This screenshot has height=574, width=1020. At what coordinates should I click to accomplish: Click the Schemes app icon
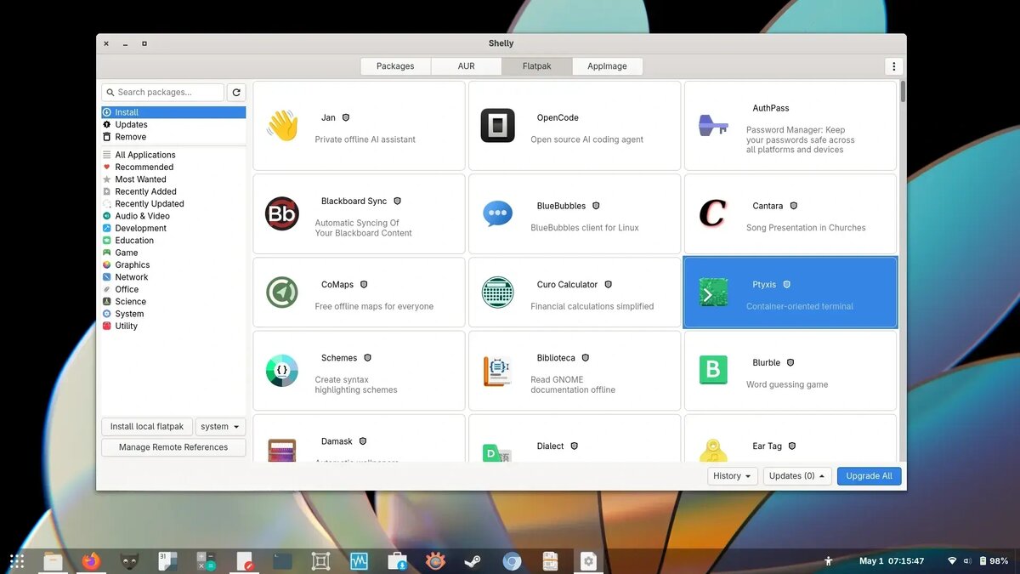coord(282,371)
